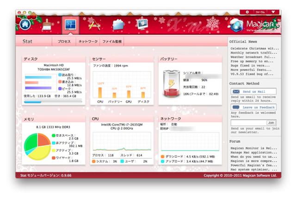Click the disk usage progress bar
296x199 pixels.
click(52, 102)
